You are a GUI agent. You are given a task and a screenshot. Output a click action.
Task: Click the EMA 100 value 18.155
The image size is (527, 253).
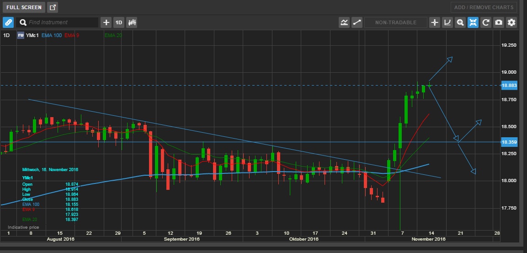click(x=72, y=204)
